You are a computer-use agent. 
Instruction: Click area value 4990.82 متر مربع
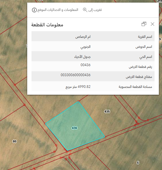78,87
